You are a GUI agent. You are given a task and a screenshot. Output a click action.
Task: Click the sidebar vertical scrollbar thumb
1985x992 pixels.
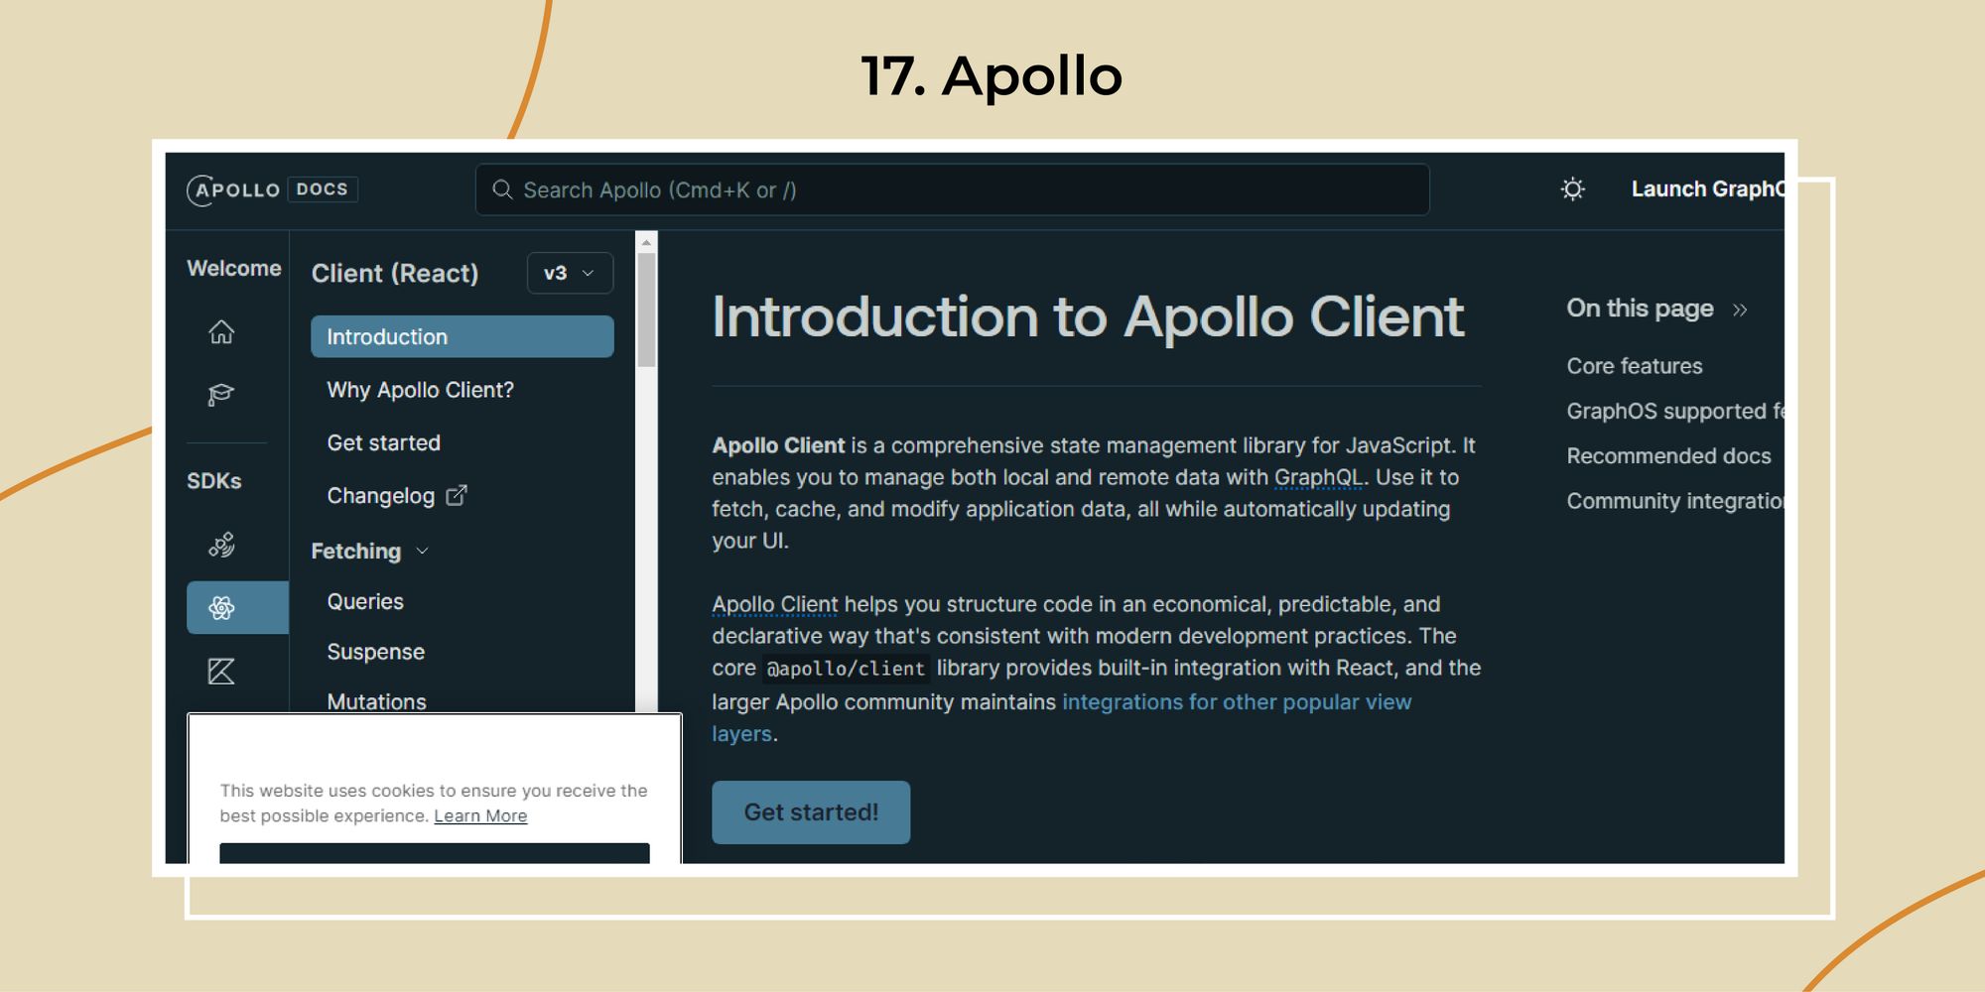click(646, 310)
